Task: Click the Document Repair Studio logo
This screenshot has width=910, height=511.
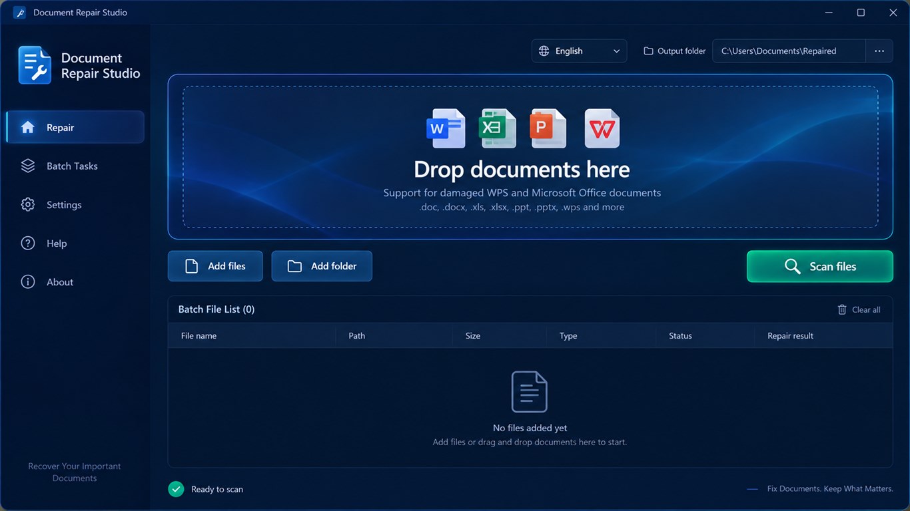Action: (35, 65)
